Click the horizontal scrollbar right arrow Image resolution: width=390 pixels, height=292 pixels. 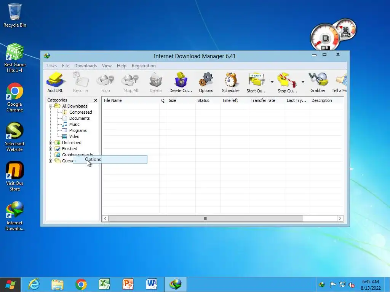[x=340, y=219]
